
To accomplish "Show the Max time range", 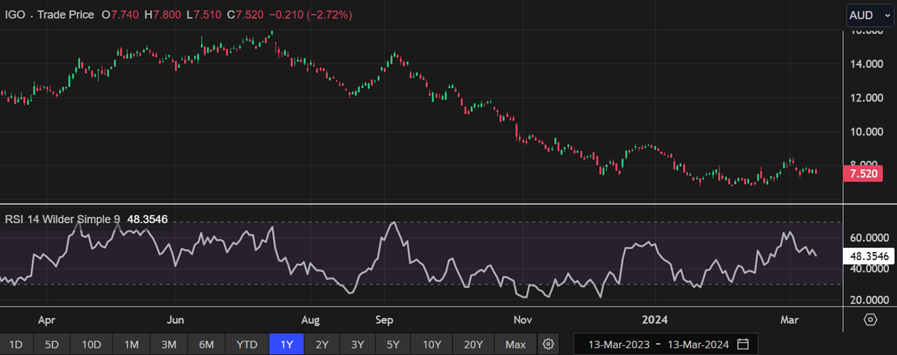I will tap(515, 344).
